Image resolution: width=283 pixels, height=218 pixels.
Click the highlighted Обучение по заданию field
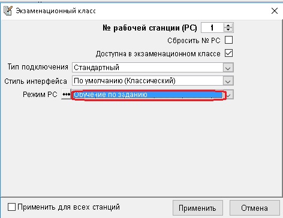click(148, 95)
